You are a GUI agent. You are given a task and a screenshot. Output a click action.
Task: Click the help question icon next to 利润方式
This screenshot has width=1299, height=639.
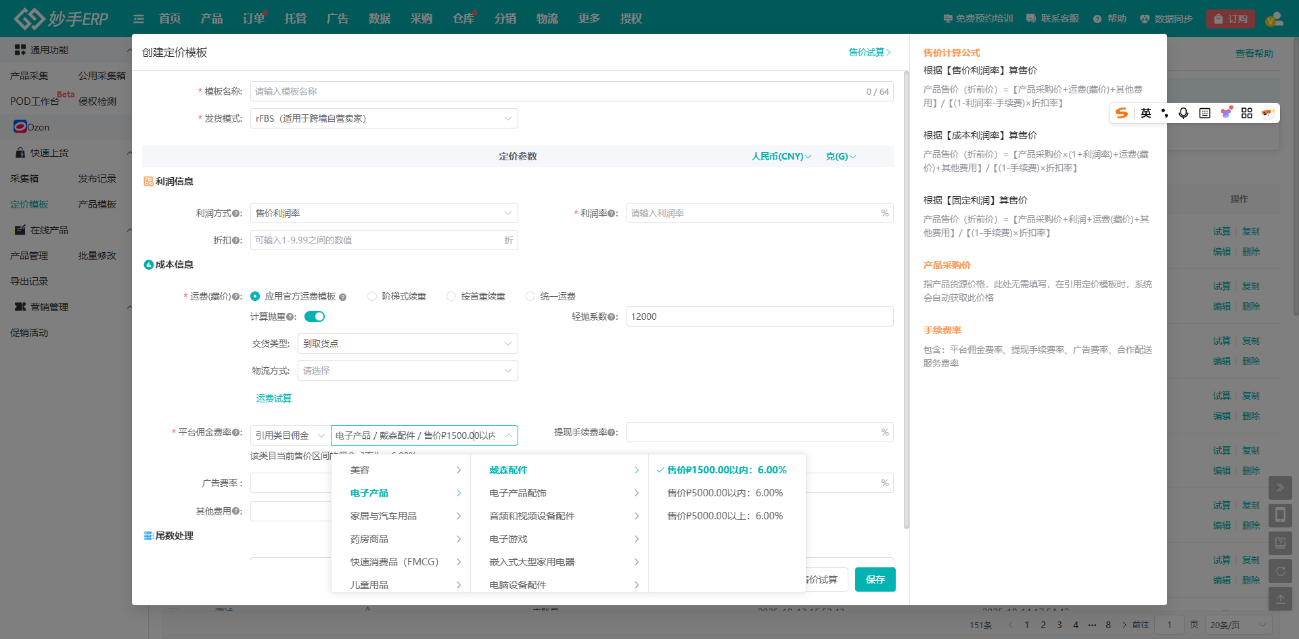[x=236, y=214]
